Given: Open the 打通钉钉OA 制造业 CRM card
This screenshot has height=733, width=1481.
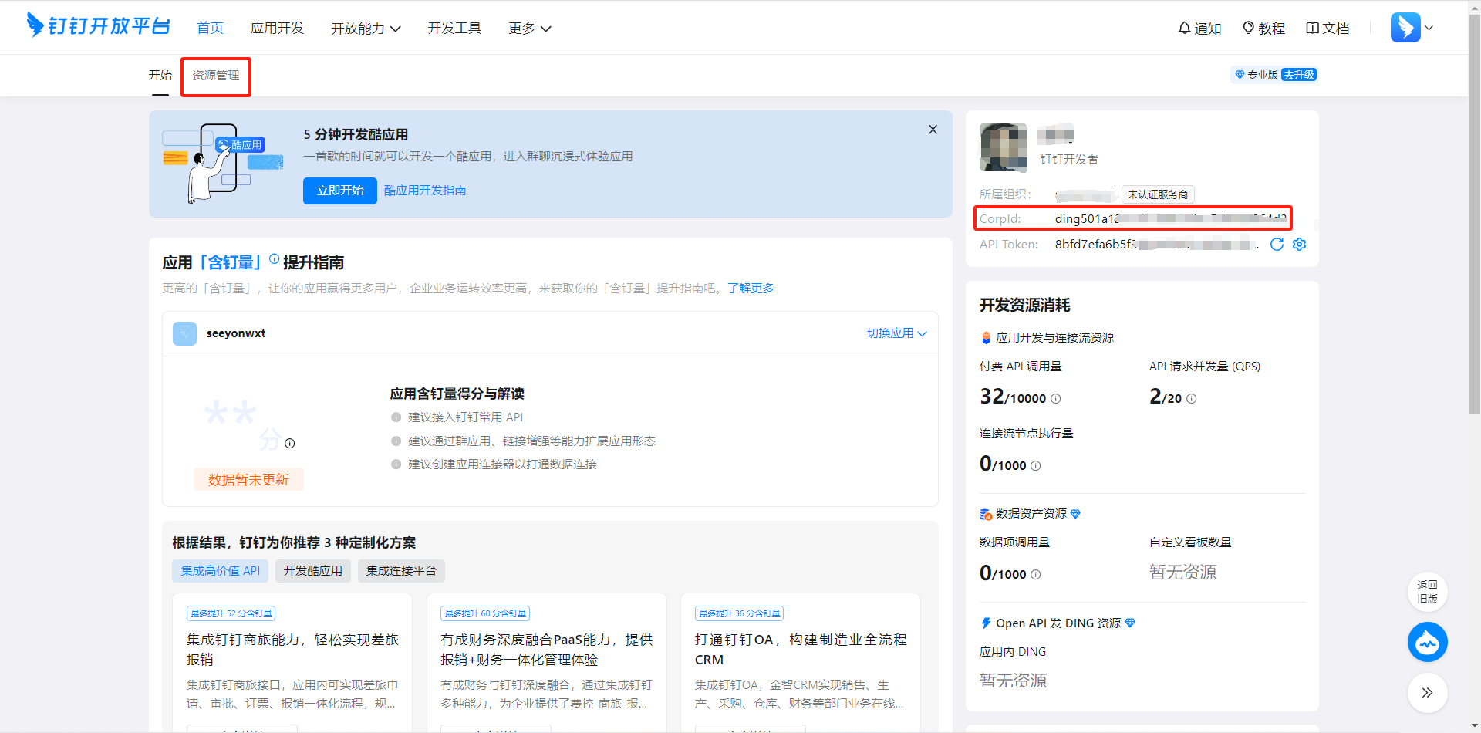Looking at the screenshot, I should point(801,662).
